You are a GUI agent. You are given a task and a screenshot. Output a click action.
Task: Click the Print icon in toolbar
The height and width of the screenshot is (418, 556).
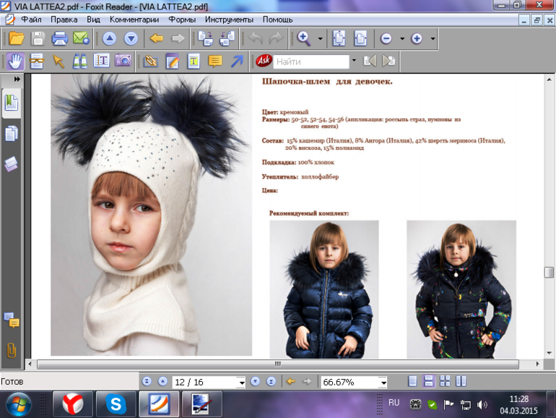tap(59, 38)
